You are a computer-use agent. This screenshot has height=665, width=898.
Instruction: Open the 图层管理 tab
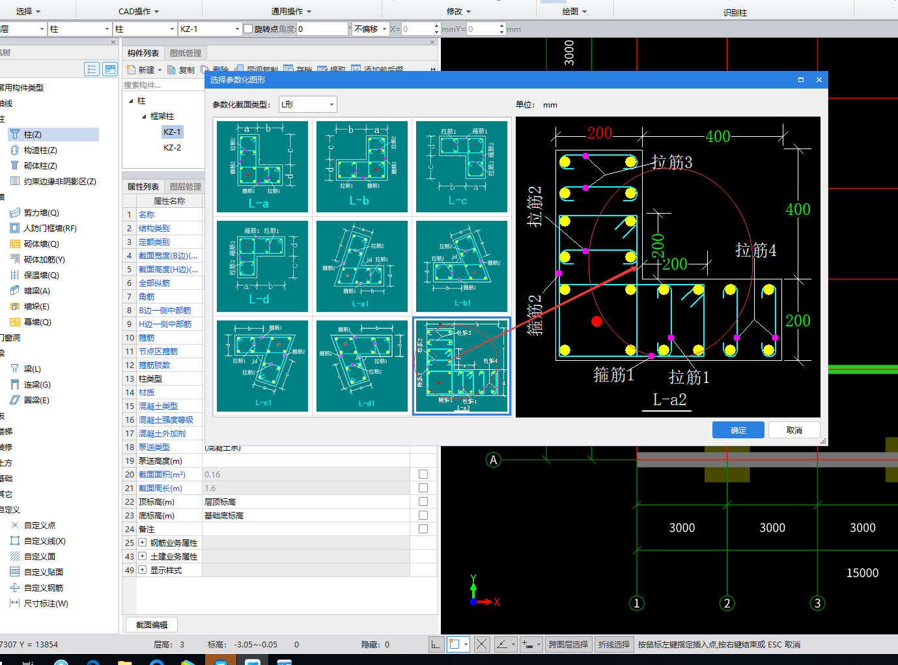pyautogui.click(x=186, y=187)
